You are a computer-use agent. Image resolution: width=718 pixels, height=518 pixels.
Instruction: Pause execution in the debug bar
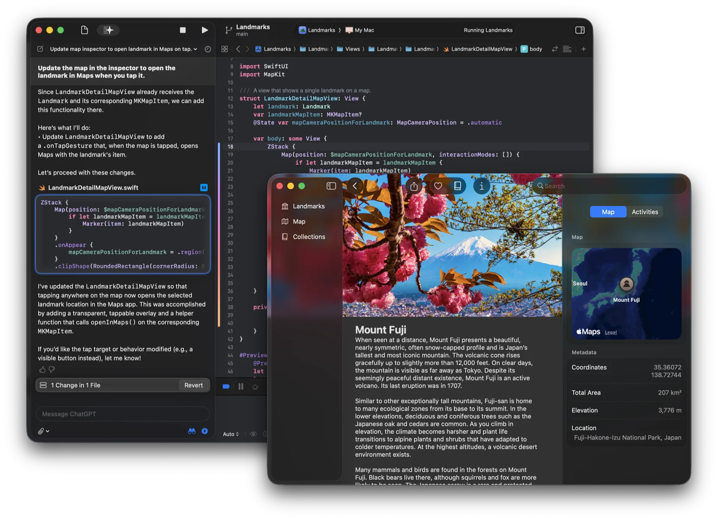click(x=241, y=387)
